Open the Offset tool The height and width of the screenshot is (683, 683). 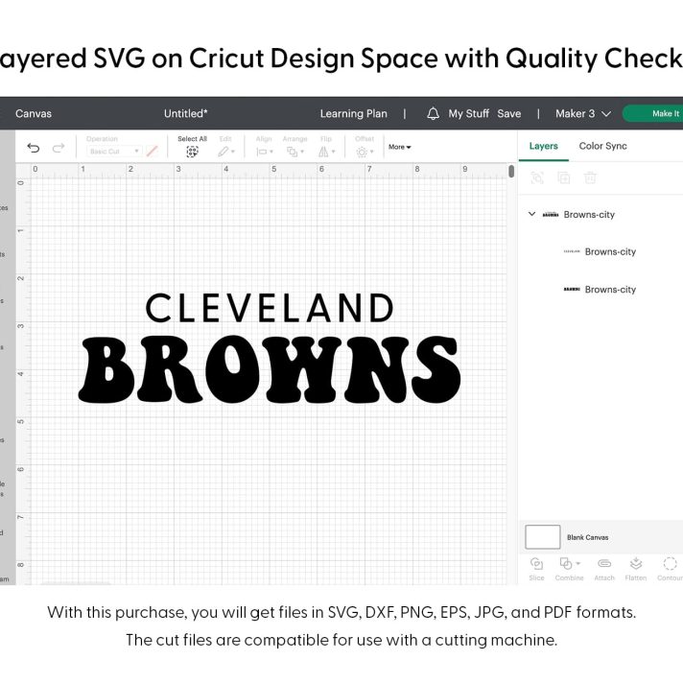click(x=365, y=152)
